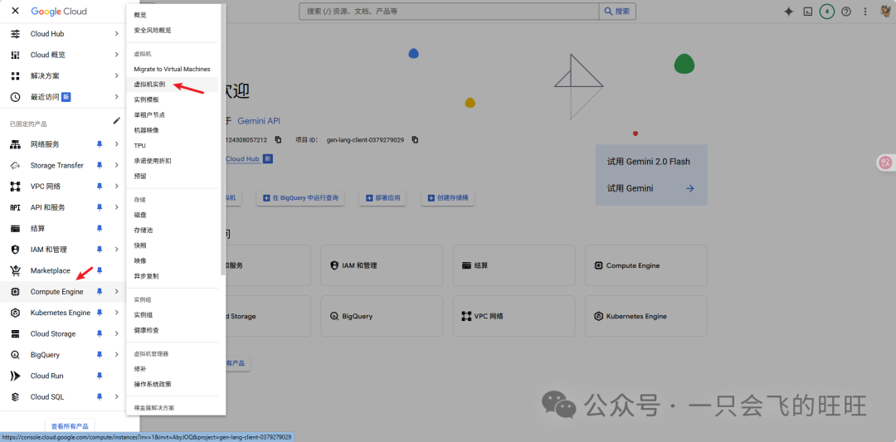
Task: Expand Cloud Storage submenu chevron
Action: point(117,333)
